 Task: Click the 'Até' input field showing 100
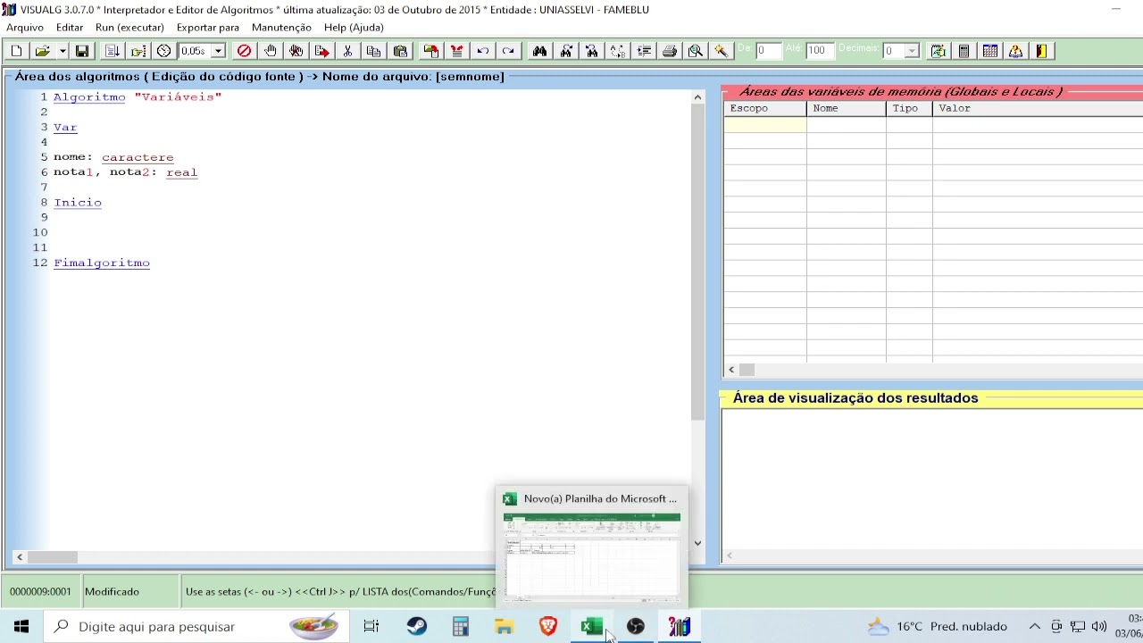click(x=820, y=51)
